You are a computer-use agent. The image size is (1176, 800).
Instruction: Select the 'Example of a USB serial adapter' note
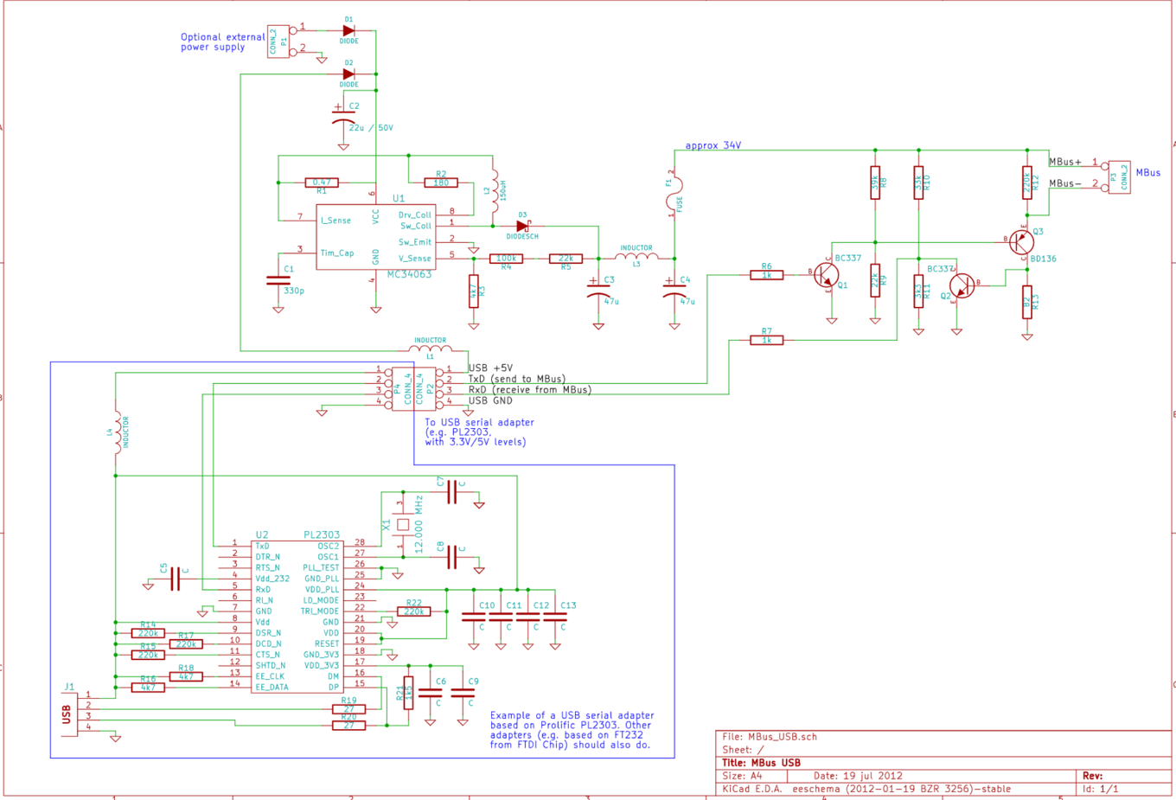(x=572, y=730)
